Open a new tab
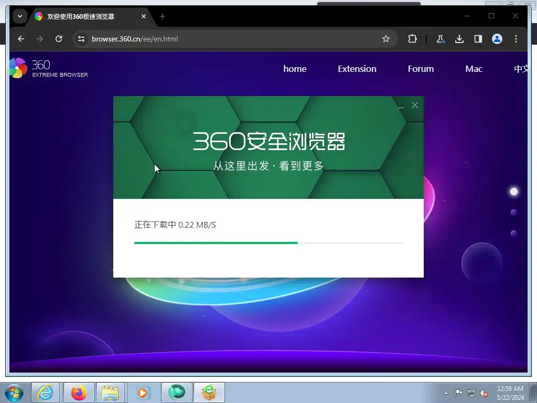Viewport: 537px width, 403px height. (x=163, y=16)
